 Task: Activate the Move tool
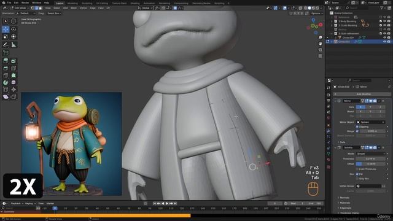pyautogui.click(x=6, y=29)
